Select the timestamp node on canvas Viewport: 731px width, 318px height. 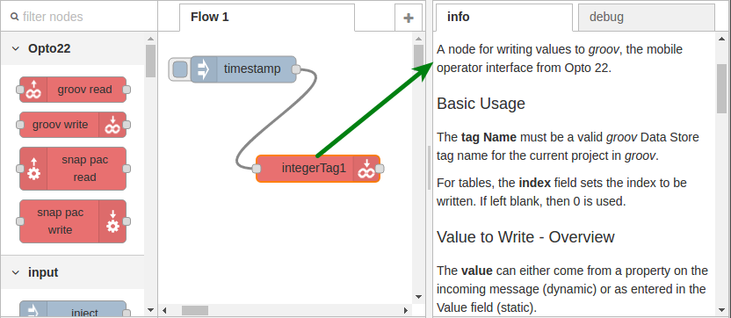(x=243, y=69)
